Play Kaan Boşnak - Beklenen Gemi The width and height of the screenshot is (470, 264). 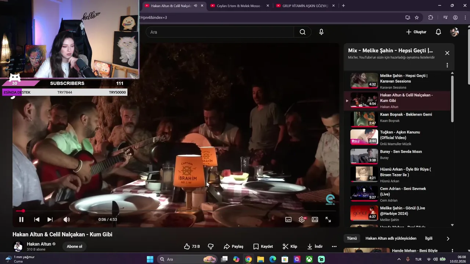[397, 119]
